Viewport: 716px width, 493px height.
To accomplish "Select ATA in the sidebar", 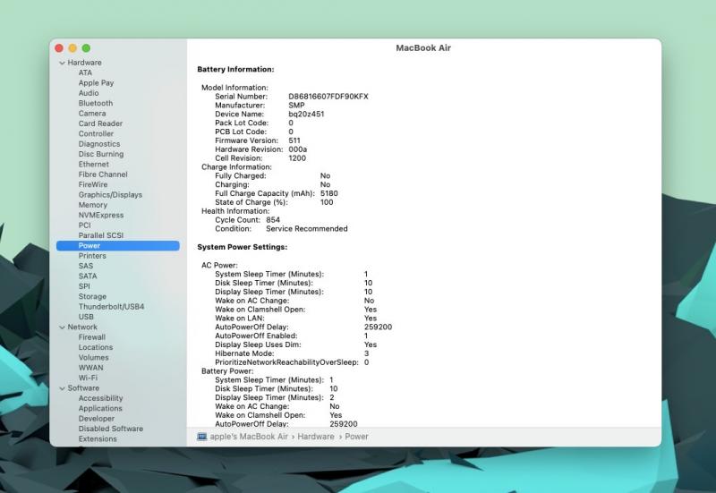I will tap(85, 72).
